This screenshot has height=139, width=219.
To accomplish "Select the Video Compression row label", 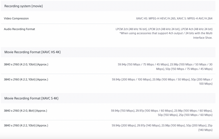I will click(x=16, y=18).
